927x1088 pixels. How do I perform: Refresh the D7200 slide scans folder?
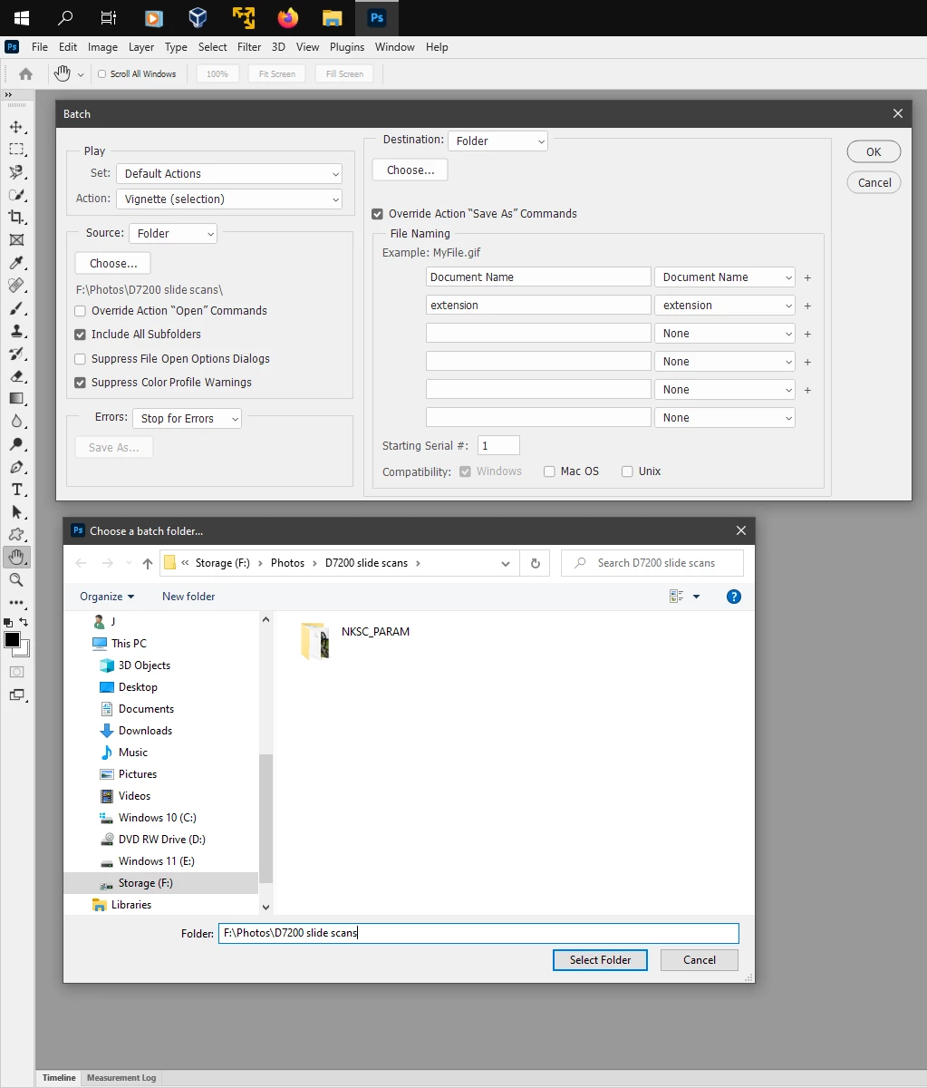tap(535, 563)
